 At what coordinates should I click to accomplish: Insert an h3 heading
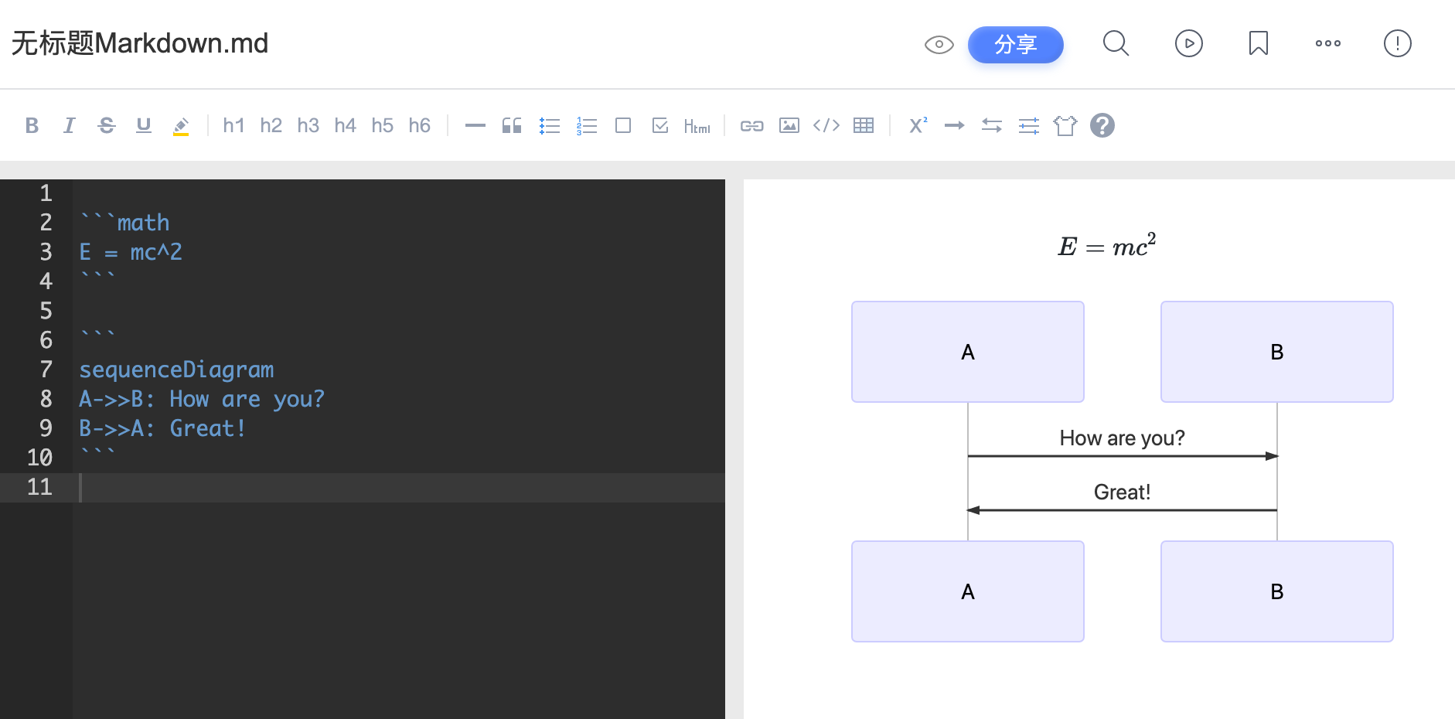pyautogui.click(x=308, y=125)
